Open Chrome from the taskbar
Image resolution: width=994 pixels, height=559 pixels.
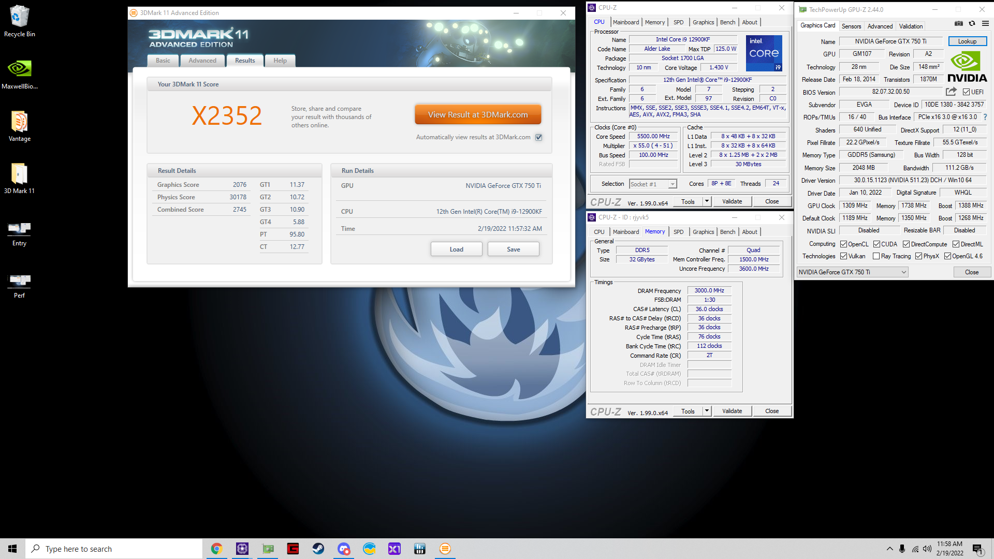216,549
